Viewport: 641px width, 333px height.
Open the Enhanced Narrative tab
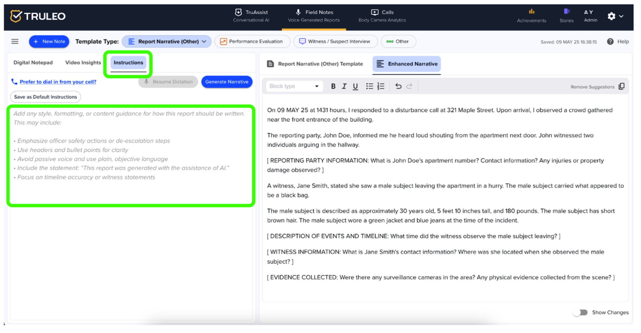point(407,64)
